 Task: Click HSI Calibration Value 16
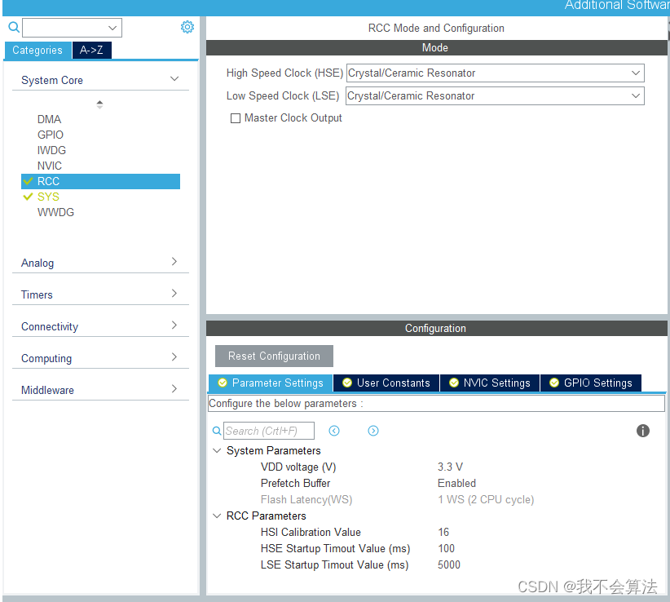click(443, 532)
